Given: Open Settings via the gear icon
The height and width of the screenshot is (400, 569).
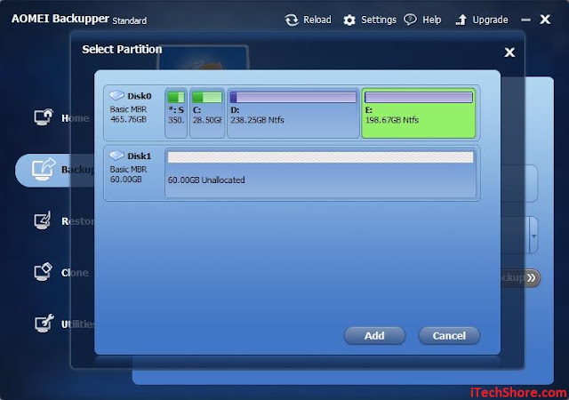Looking at the screenshot, I should pyautogui.click(x=349, y=20).
